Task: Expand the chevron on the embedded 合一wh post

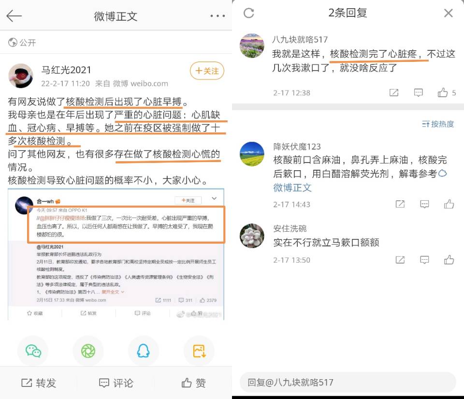Action: 214,199
